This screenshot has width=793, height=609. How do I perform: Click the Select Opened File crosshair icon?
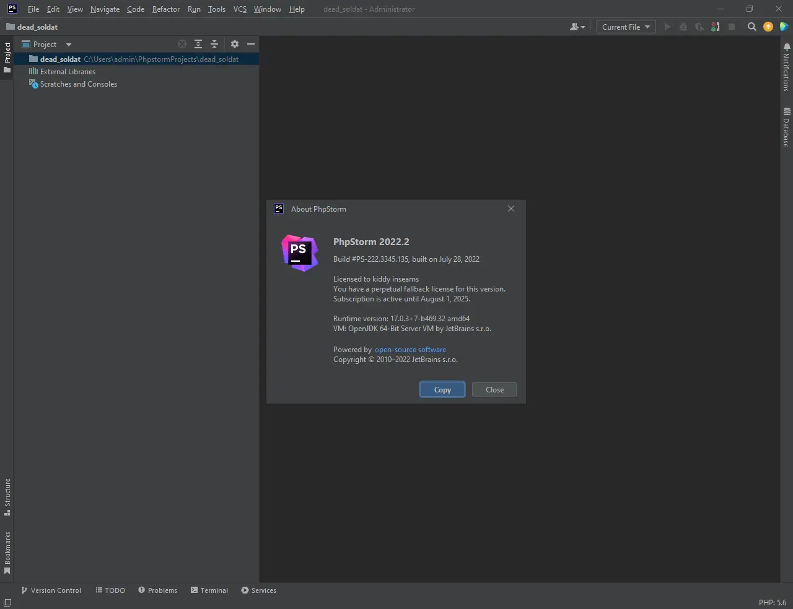click(x=182, y=44)
